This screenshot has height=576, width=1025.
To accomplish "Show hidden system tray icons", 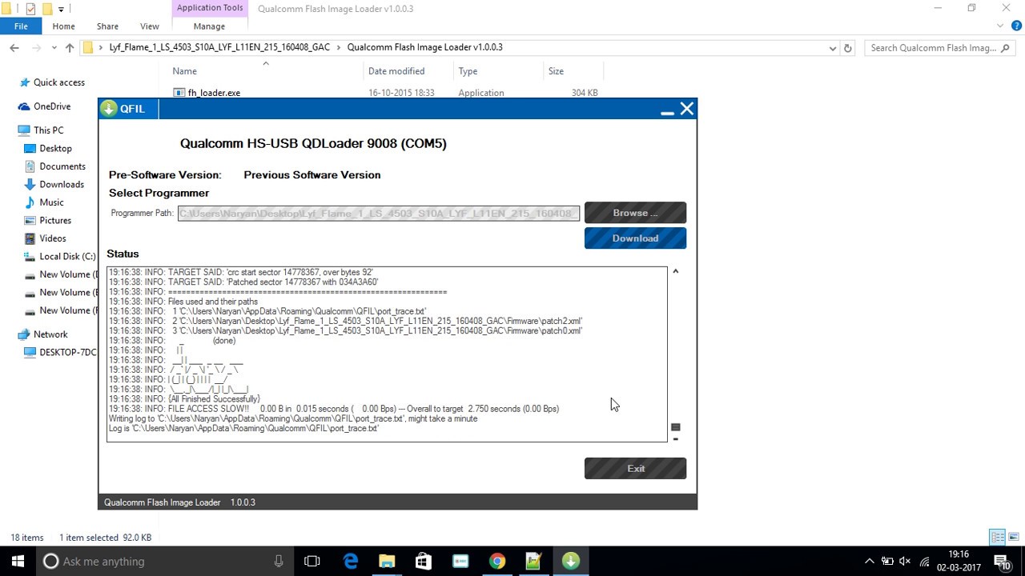I will tap(869, 562).
